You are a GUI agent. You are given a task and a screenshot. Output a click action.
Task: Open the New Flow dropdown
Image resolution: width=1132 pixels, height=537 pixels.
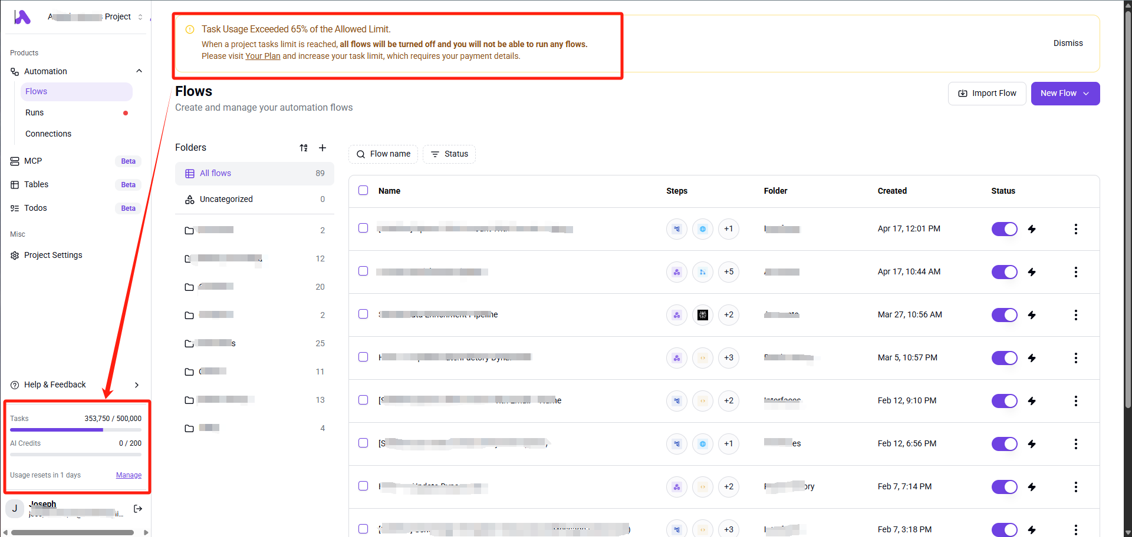pos(1065,94)
